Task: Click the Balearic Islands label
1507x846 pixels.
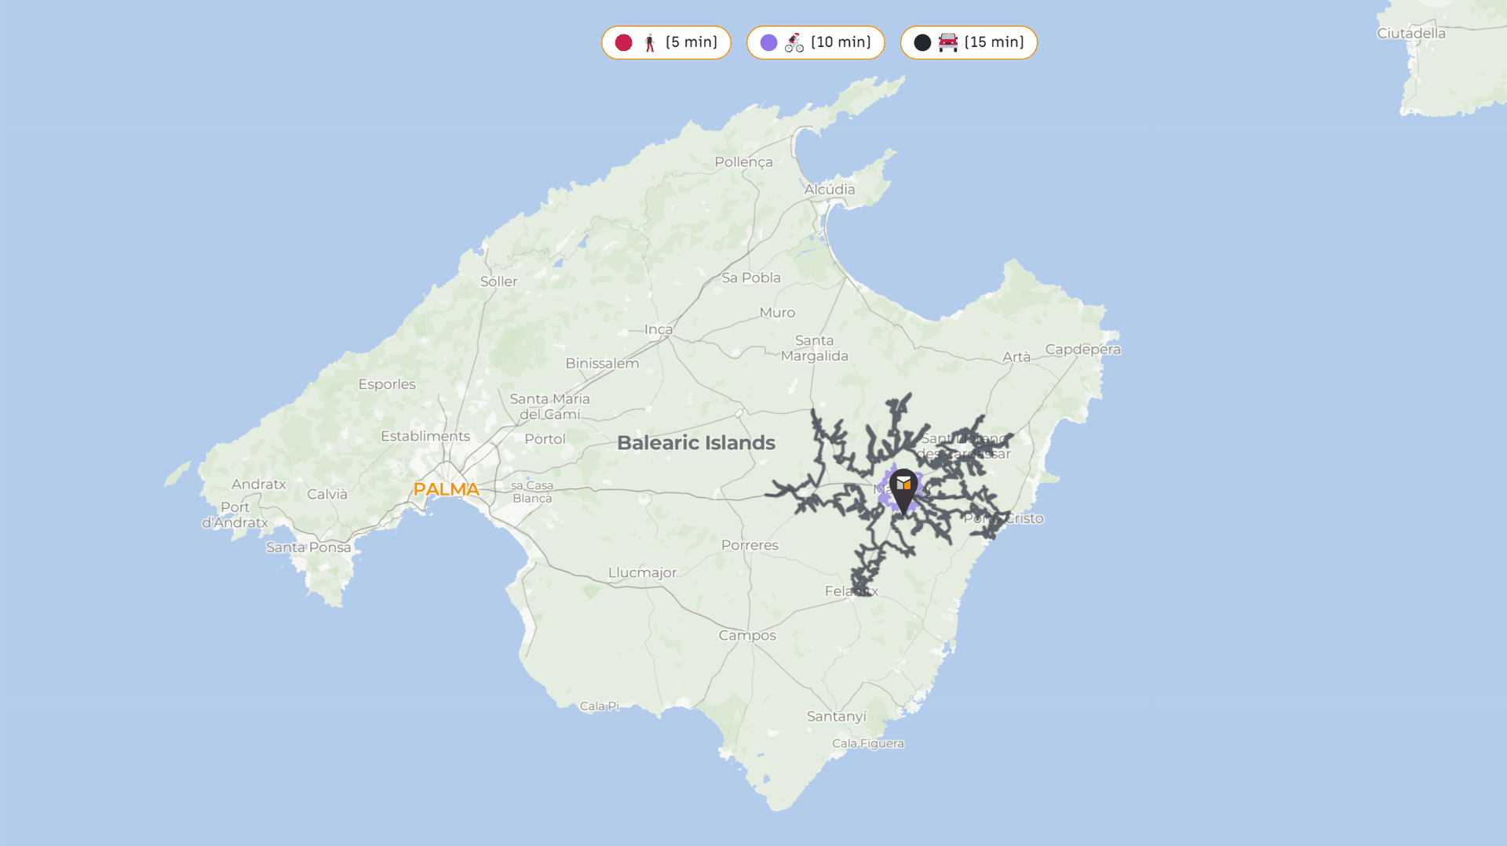Action: click(696, 443)
